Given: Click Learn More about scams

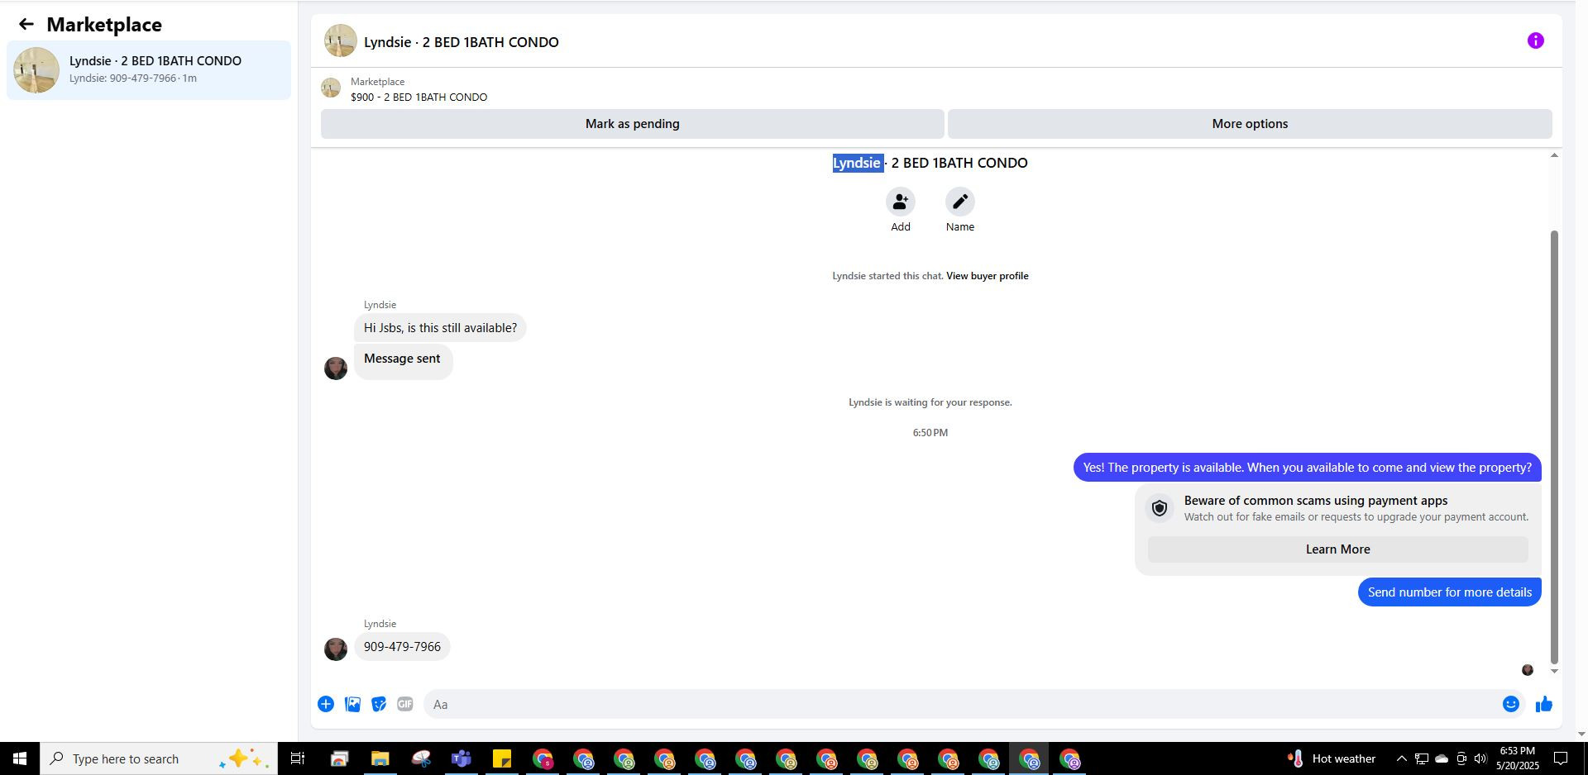Looking at the screenshot, I should (1337, 549).
